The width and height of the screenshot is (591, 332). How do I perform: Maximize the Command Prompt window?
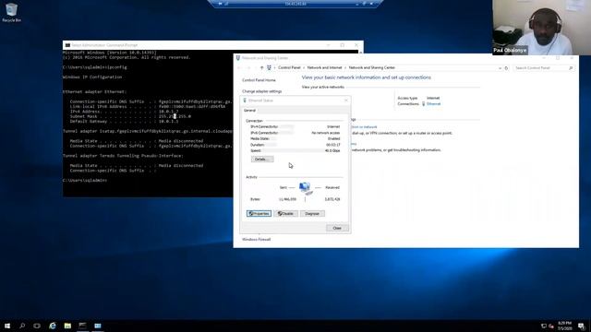(343, 45)
